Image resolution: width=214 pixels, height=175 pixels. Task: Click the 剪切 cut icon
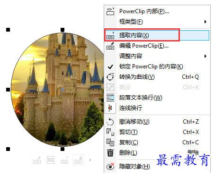coord(110,132)
